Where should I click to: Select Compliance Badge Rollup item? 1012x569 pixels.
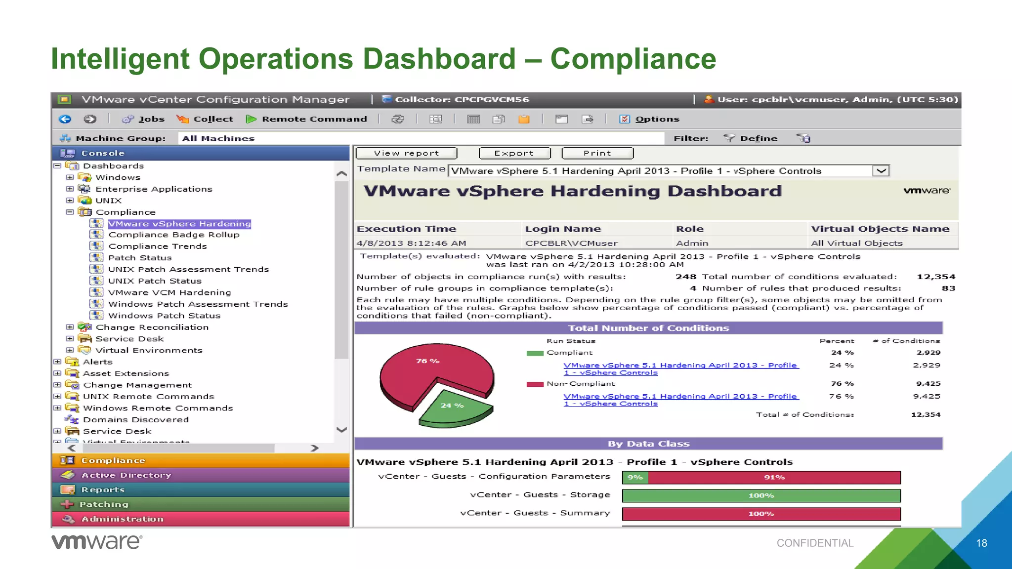tap(173, 235)
